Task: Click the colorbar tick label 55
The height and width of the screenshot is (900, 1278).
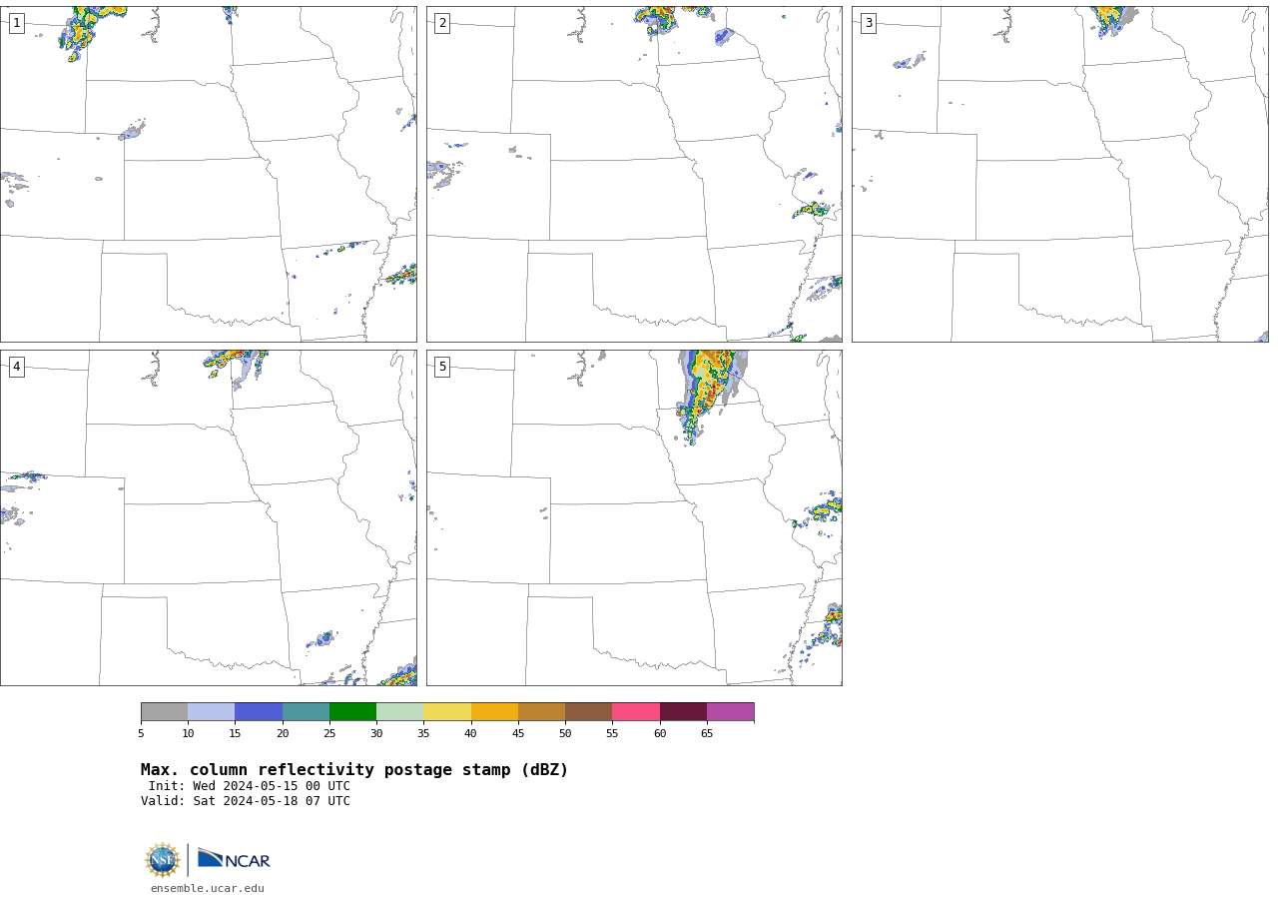Action: click(x=612, y=734)
